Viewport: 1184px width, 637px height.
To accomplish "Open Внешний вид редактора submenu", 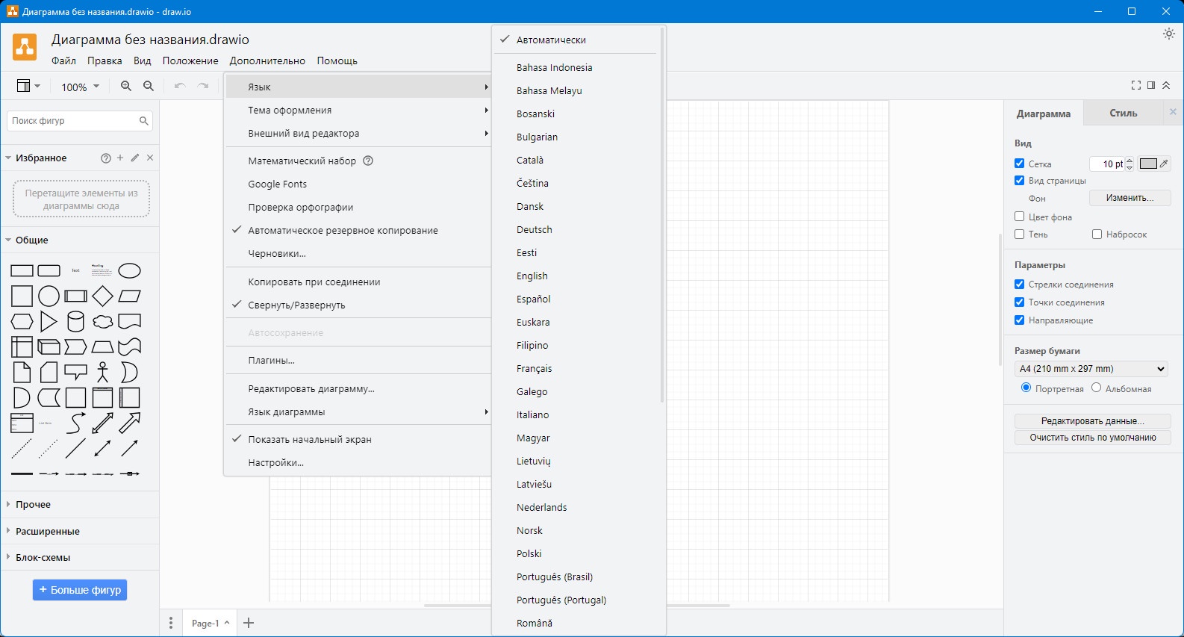I will (x=358, y=133).
